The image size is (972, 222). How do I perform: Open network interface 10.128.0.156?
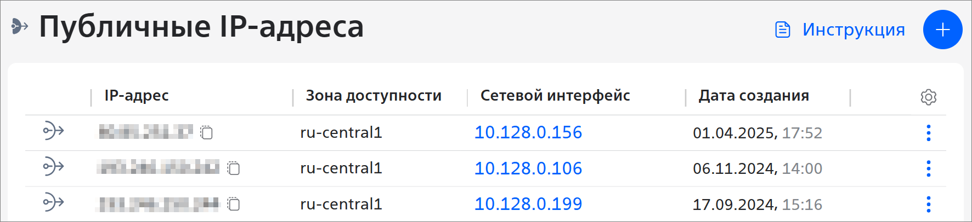[528, 132]
